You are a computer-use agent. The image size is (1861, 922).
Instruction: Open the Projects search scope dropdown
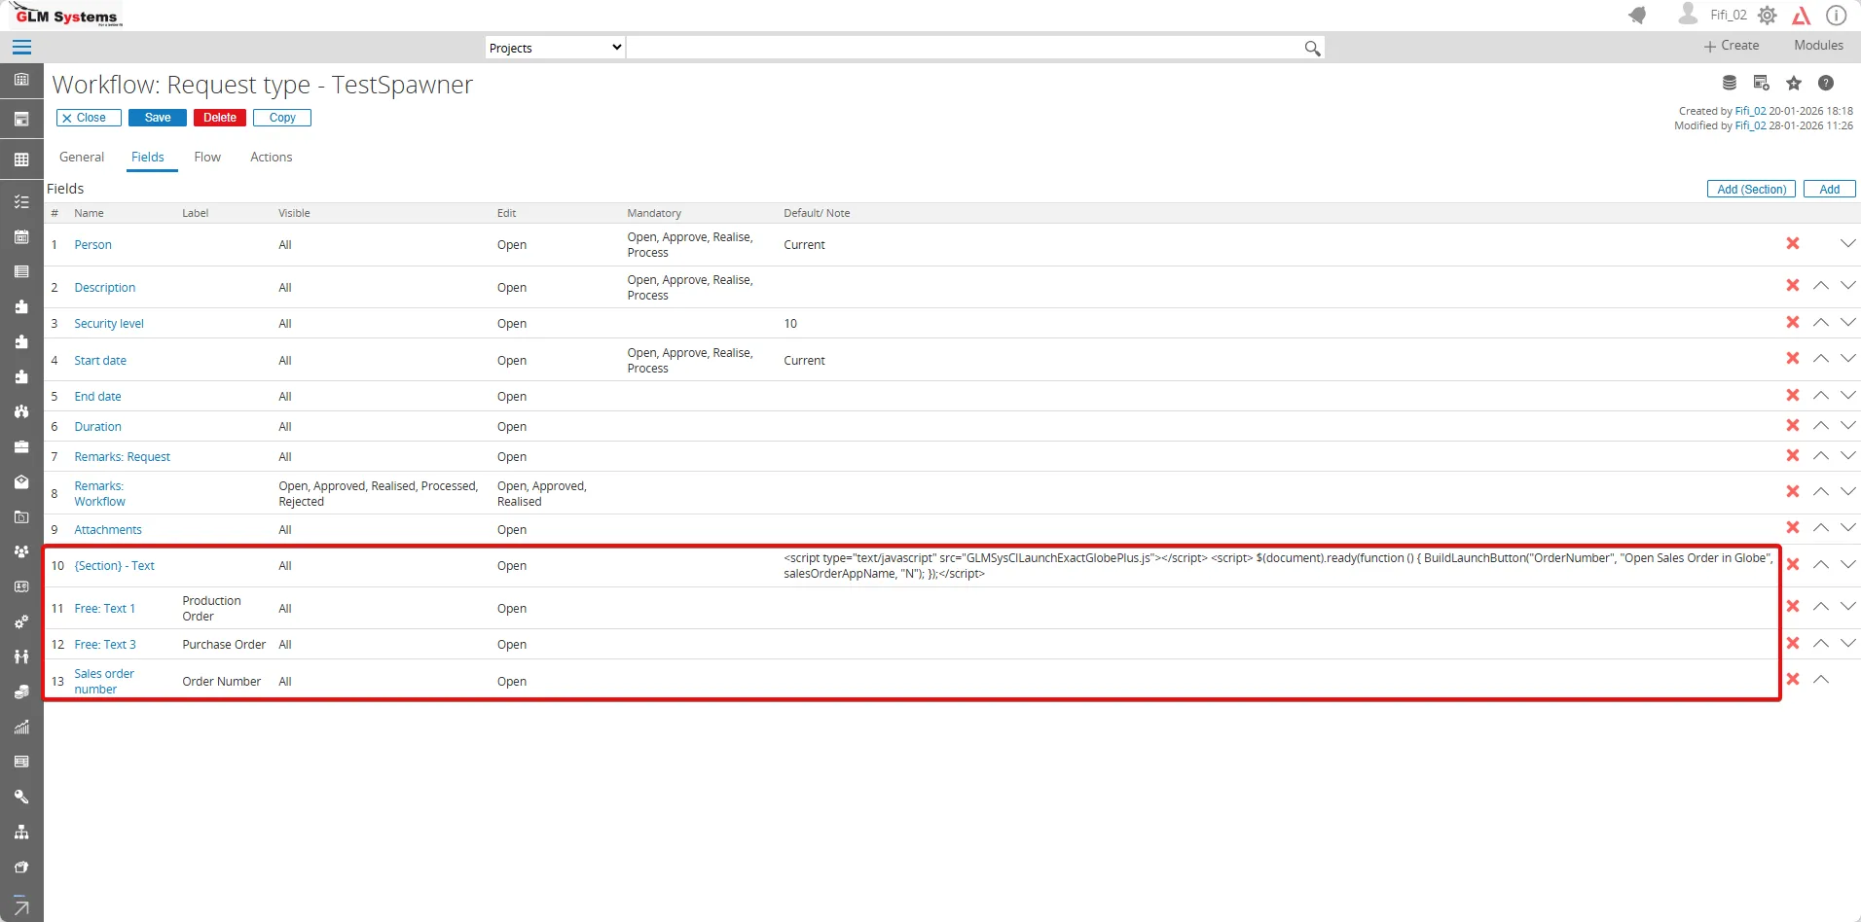point(555,48)
